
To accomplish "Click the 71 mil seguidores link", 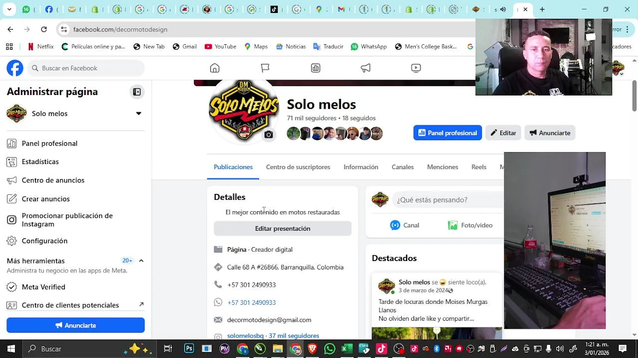I will (312, 118).
